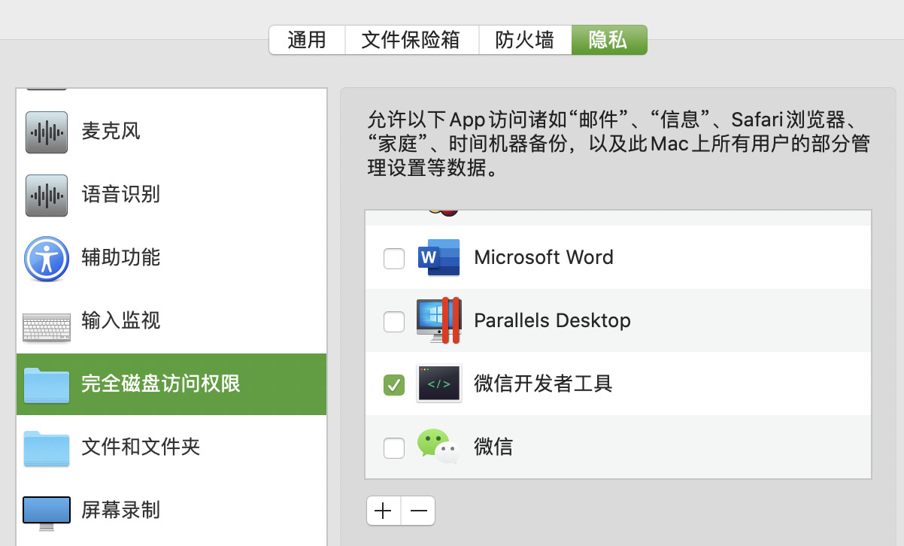The width and height of the screenshot is (904, 546).
Task: Select the 微信 label
Action: 493,447
